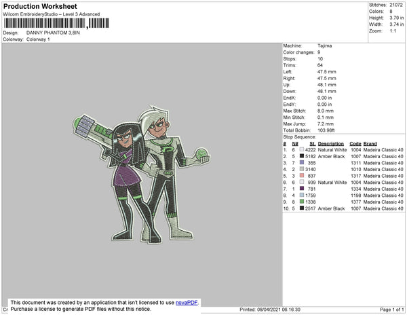Select the white swatch in stop 1
This screenshot has height=315, width=407.
[x=302, y=149]
